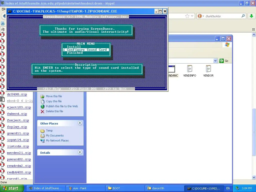
Task: Switch to dance10h taskbar button
Action: pyautogui.click(x=164, y=188)
